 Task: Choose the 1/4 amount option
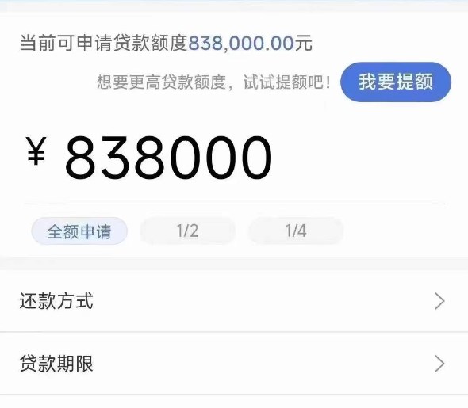296,231
